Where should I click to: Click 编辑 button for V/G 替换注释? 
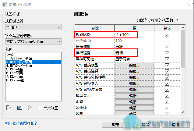(x=135, y=72)
